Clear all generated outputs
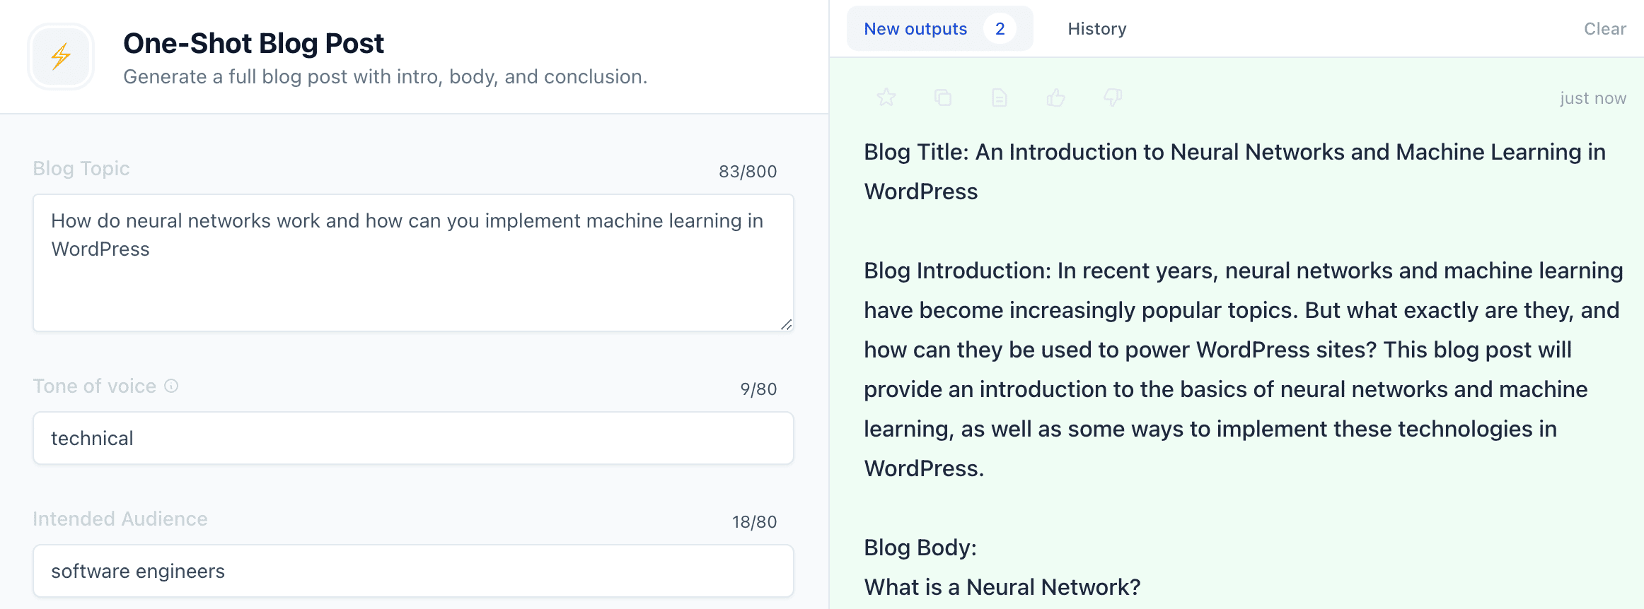This screenshot has width=1644, height=609. point(1604,29)
